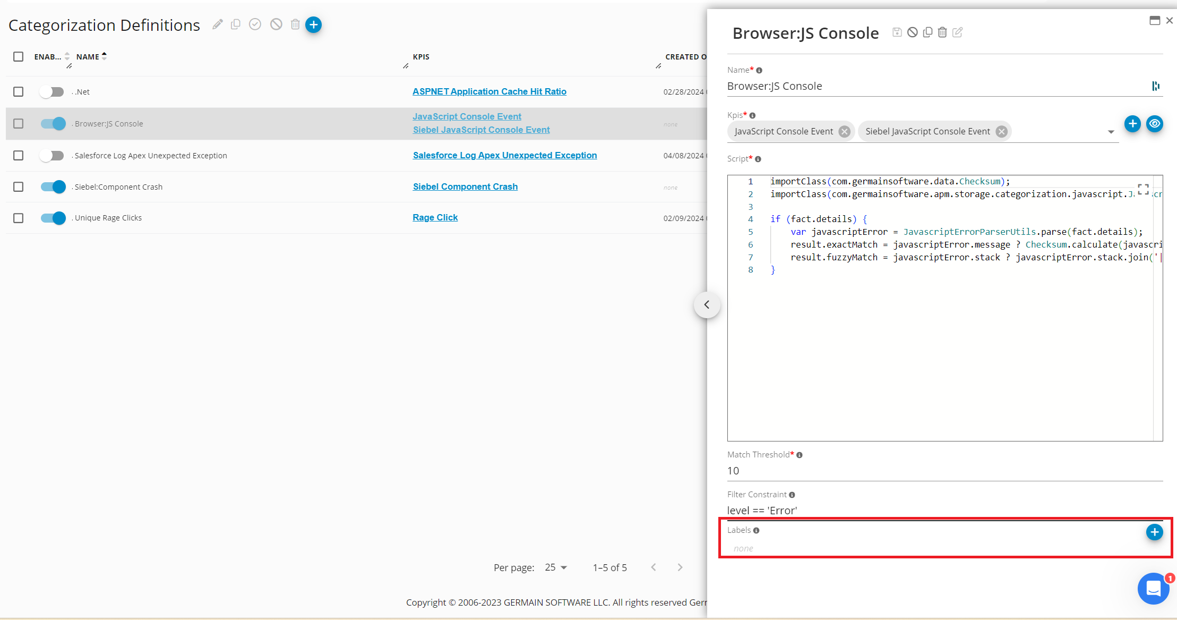Click the disable icon beside the Browser:JS Console title
The width and height of the screenshot is (1177, 620).
tap(912, 32)
